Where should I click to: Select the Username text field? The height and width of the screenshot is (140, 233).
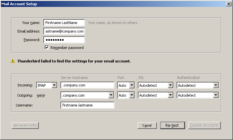[87, 105]
